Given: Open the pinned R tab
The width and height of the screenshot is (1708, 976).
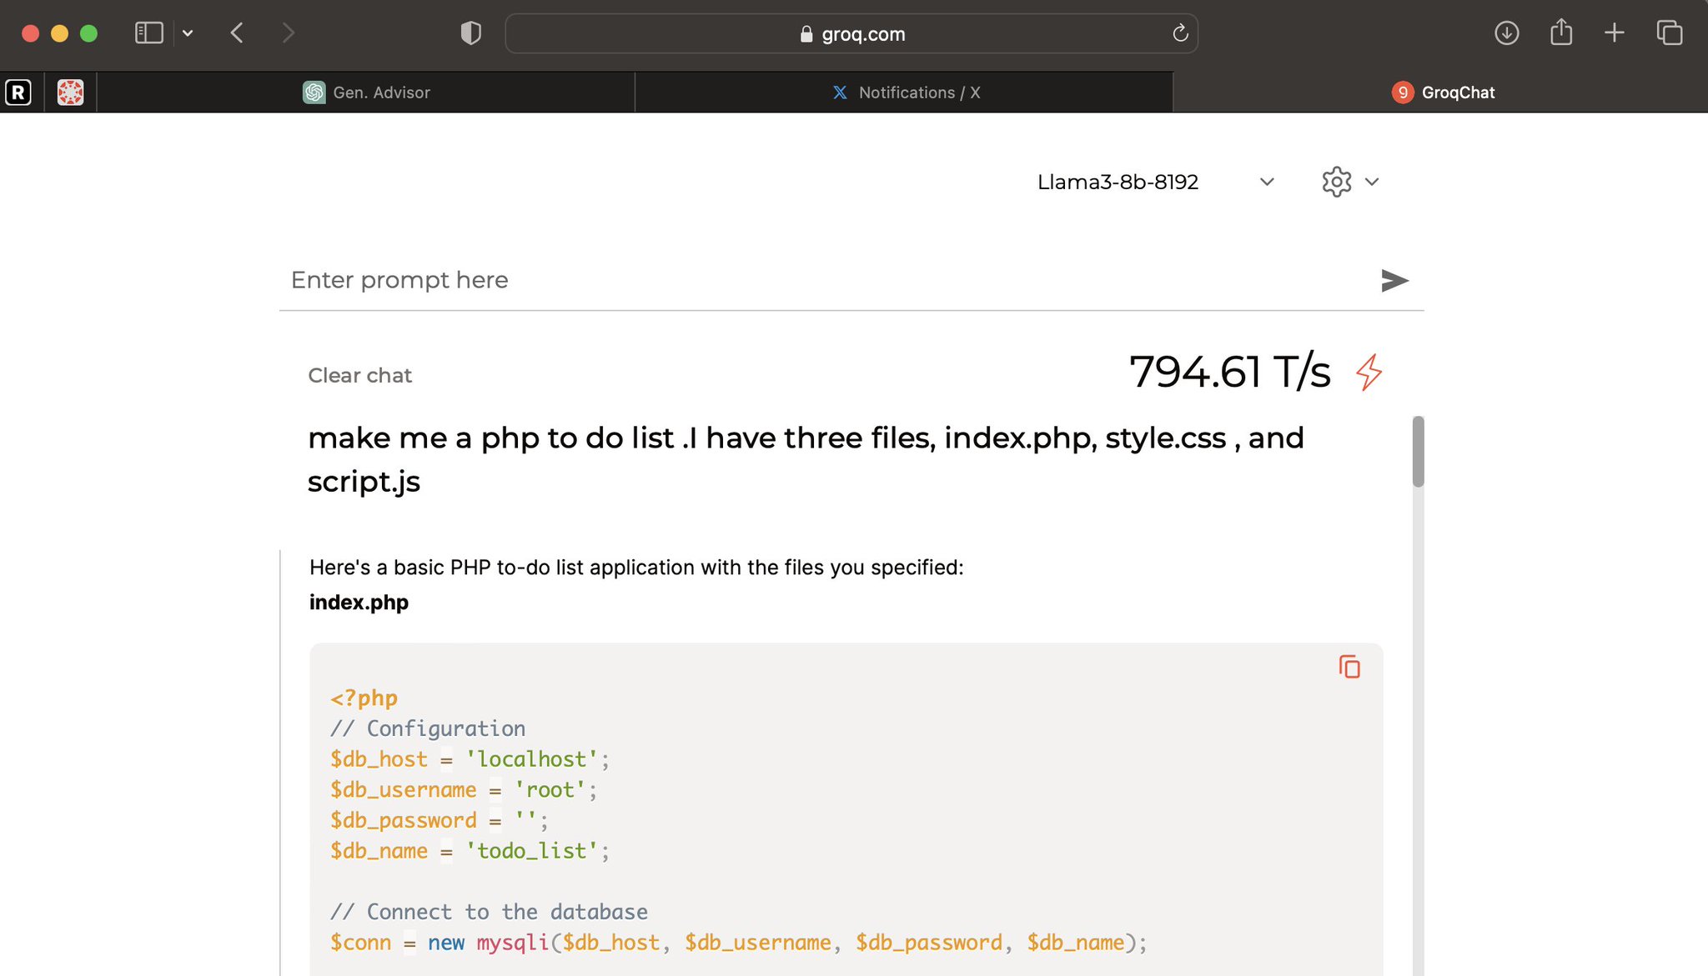Looking at the screenshot, I should [18, 93].
